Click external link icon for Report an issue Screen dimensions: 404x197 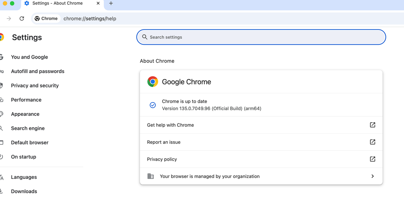click(372, 142)
